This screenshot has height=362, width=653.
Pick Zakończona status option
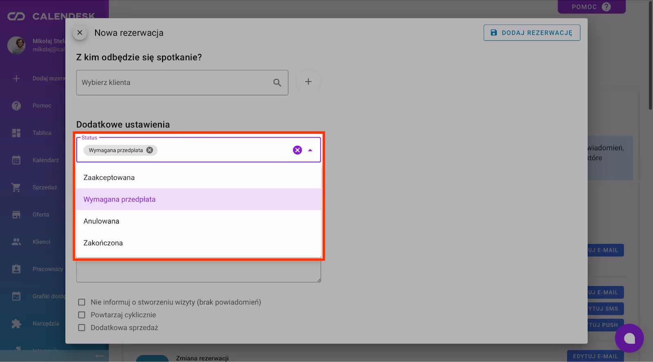(103, 243)
